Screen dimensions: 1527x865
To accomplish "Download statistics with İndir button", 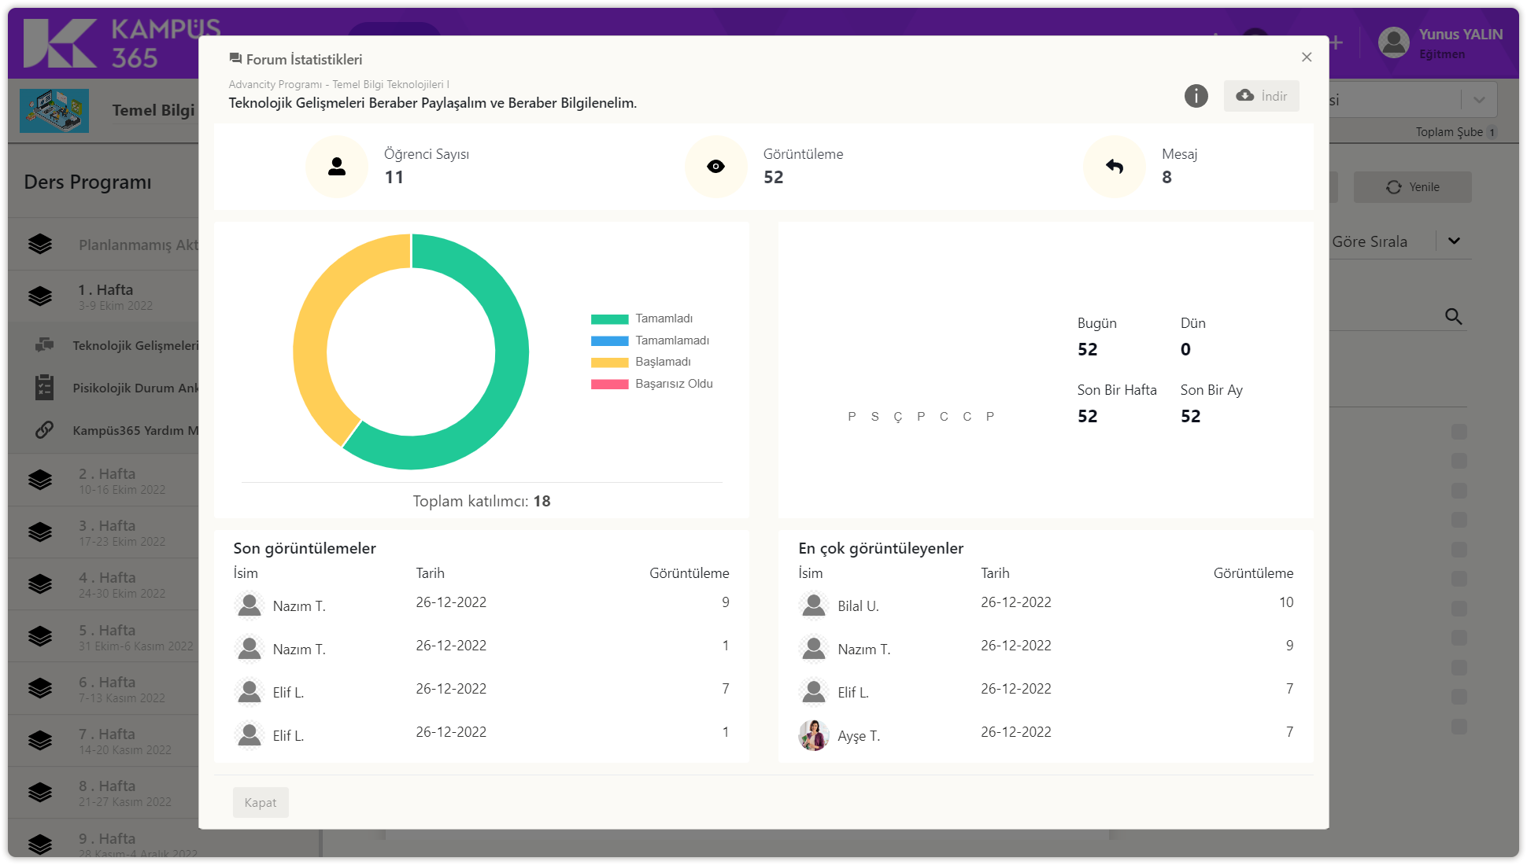I will click(x=1261, y=96).
